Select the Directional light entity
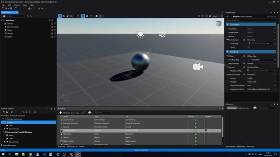 (x=13, y=27)
